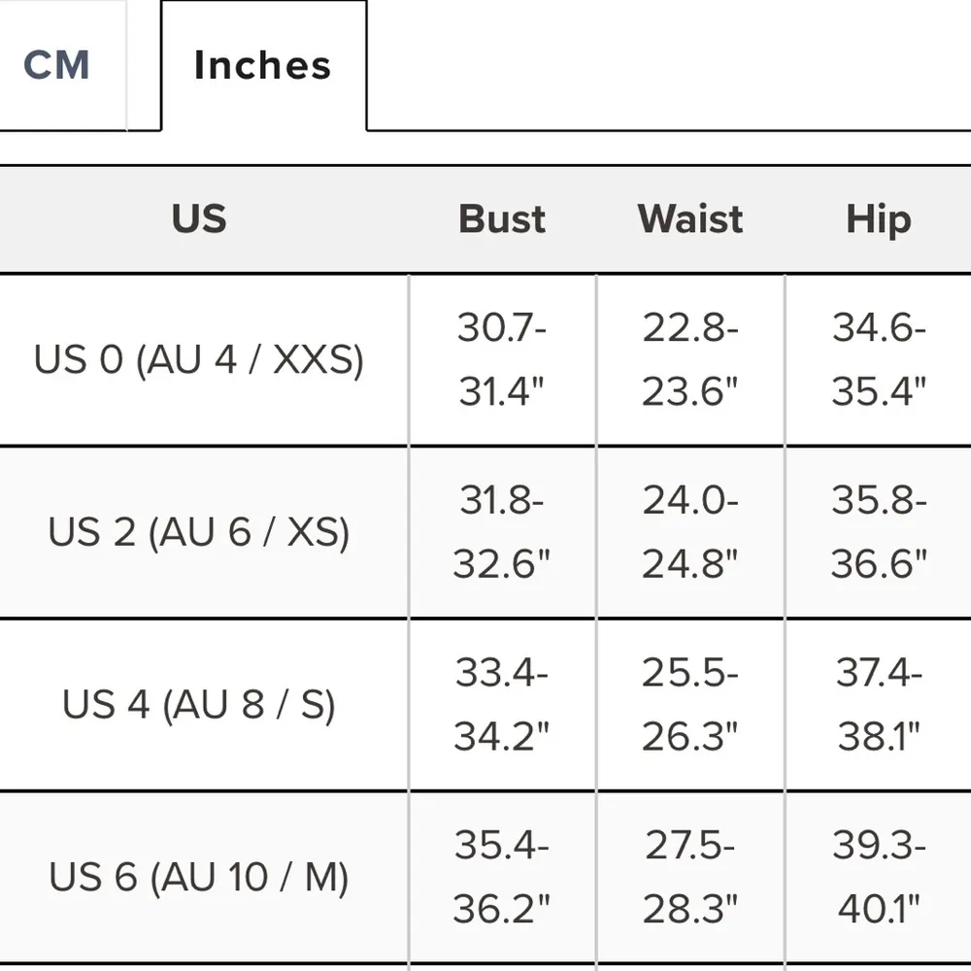The width and height of the screenshot is (971, 971).
Task: Select the US 0 (AU 4 / XXS) row label
Action: [199, 360]
